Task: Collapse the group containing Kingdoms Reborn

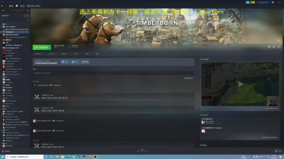Action: point(2,109)
